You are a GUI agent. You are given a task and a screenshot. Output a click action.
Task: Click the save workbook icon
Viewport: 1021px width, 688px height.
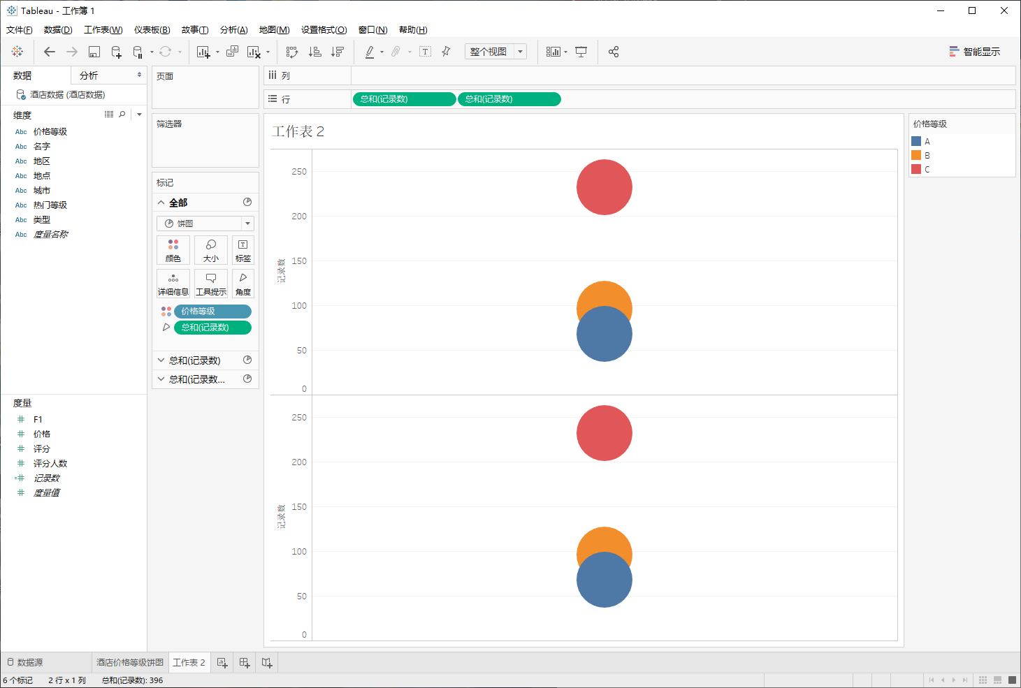[x=94, y=52]
